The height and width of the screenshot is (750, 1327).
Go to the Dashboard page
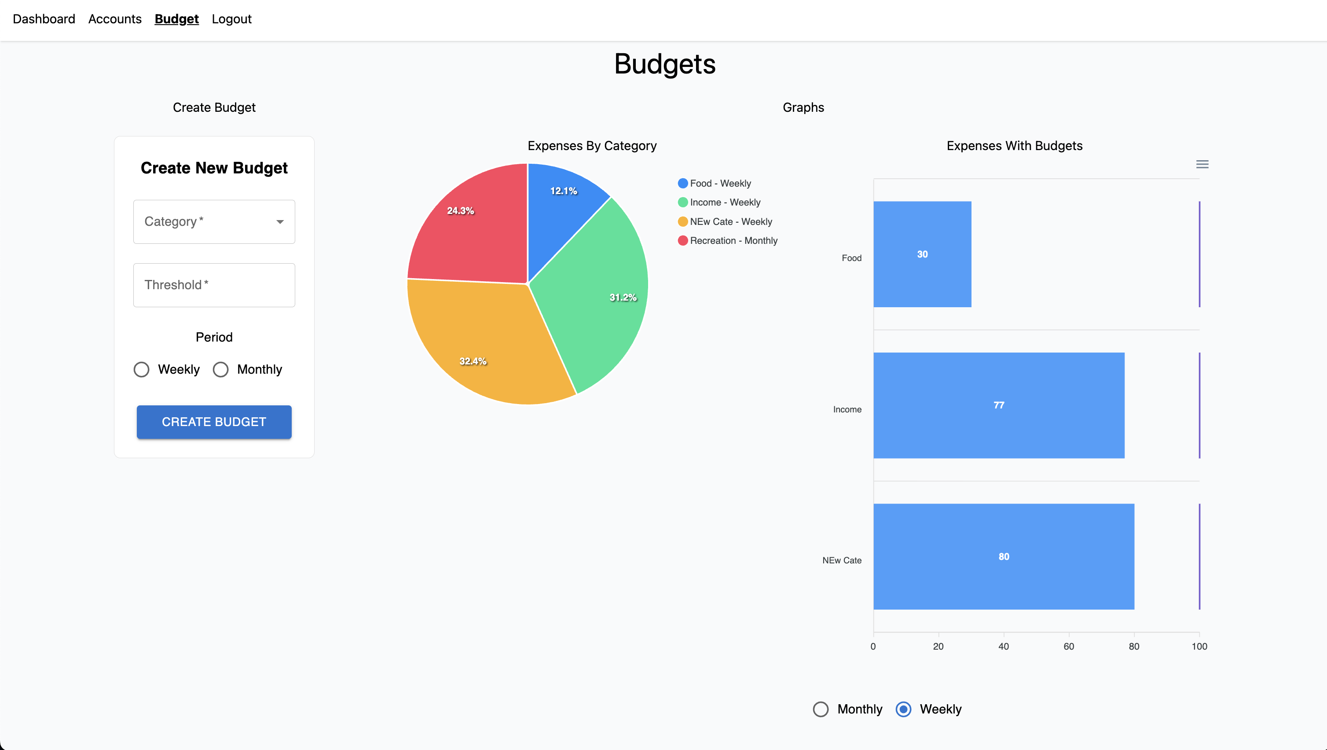coord(44,19)
